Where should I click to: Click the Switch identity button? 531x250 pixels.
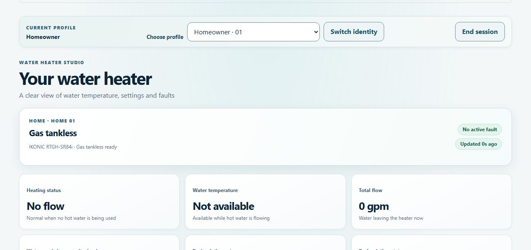tap(354, 32)
